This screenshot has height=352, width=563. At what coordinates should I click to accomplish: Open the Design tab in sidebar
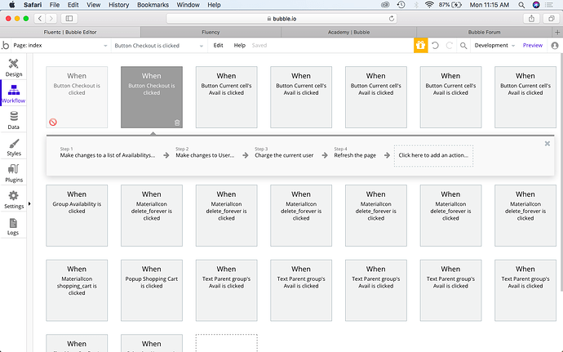pyautogui.click(x=14, y=68)
